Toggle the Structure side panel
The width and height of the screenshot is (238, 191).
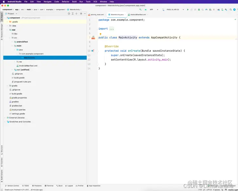tap(2, 150)
